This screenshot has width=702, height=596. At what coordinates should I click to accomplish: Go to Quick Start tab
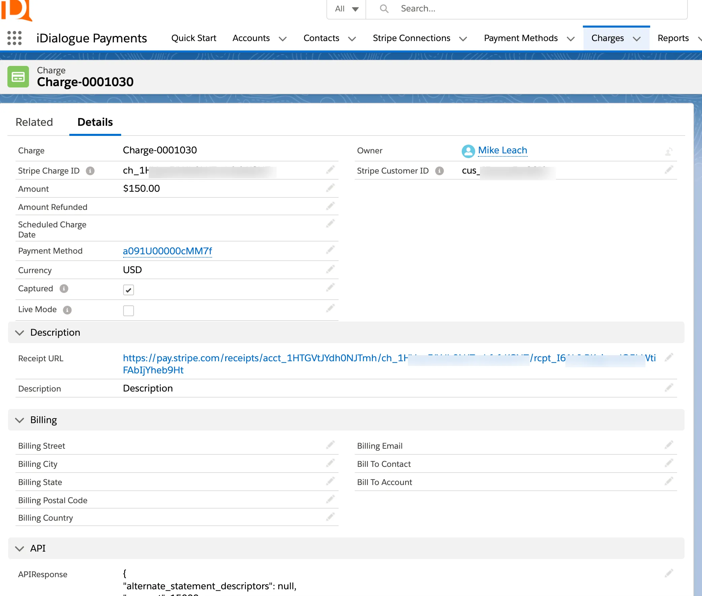[194, 38]
